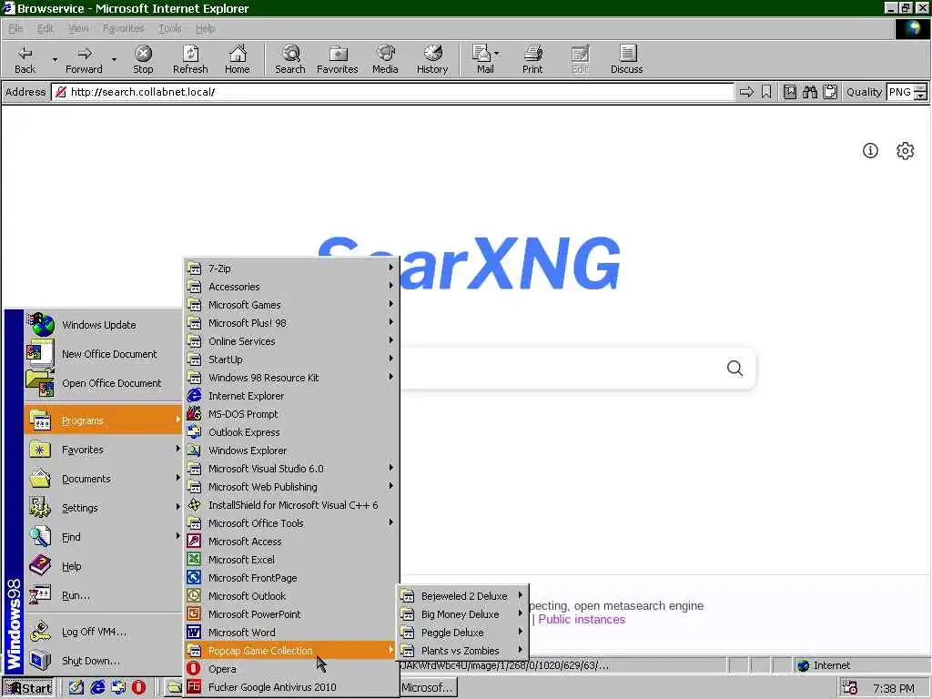Open the Media toolbar button

385,59
